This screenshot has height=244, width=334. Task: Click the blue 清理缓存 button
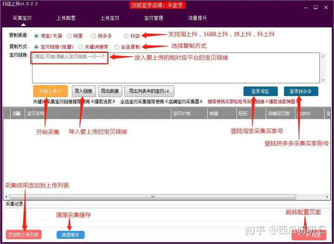[x=71, y=235]
